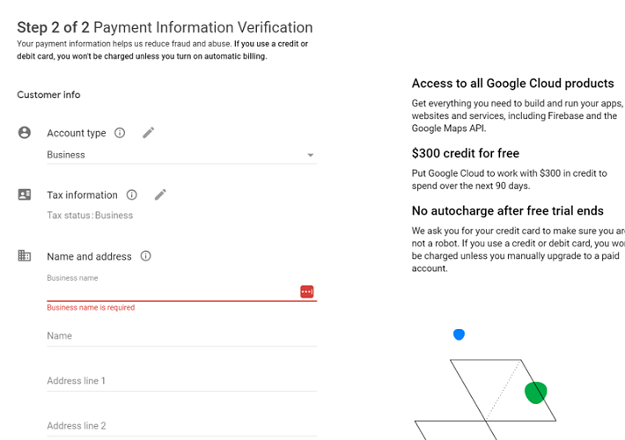Click the Name and address building icon
625x440 pixels.
point(25,256)
